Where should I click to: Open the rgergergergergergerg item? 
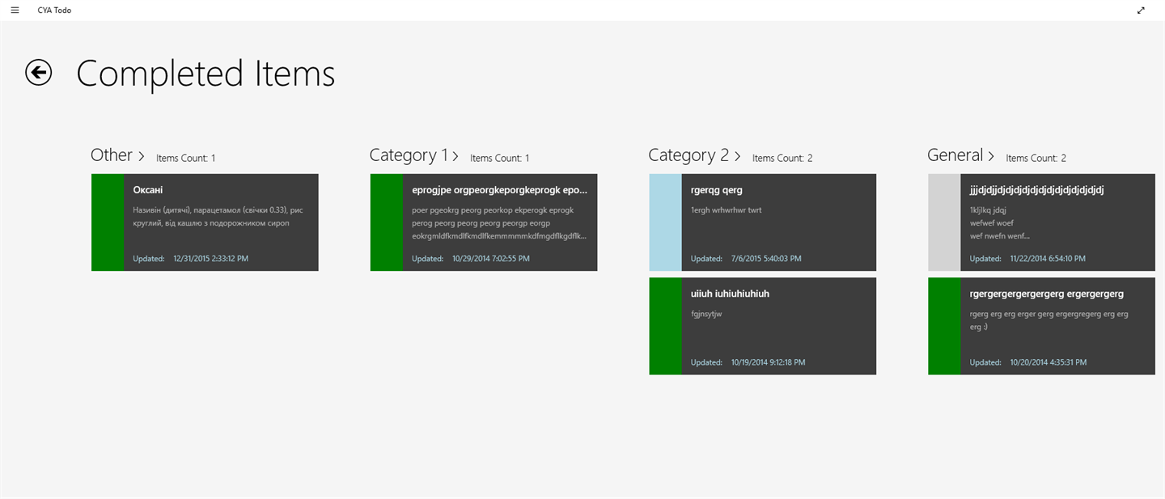point(1057,326)
